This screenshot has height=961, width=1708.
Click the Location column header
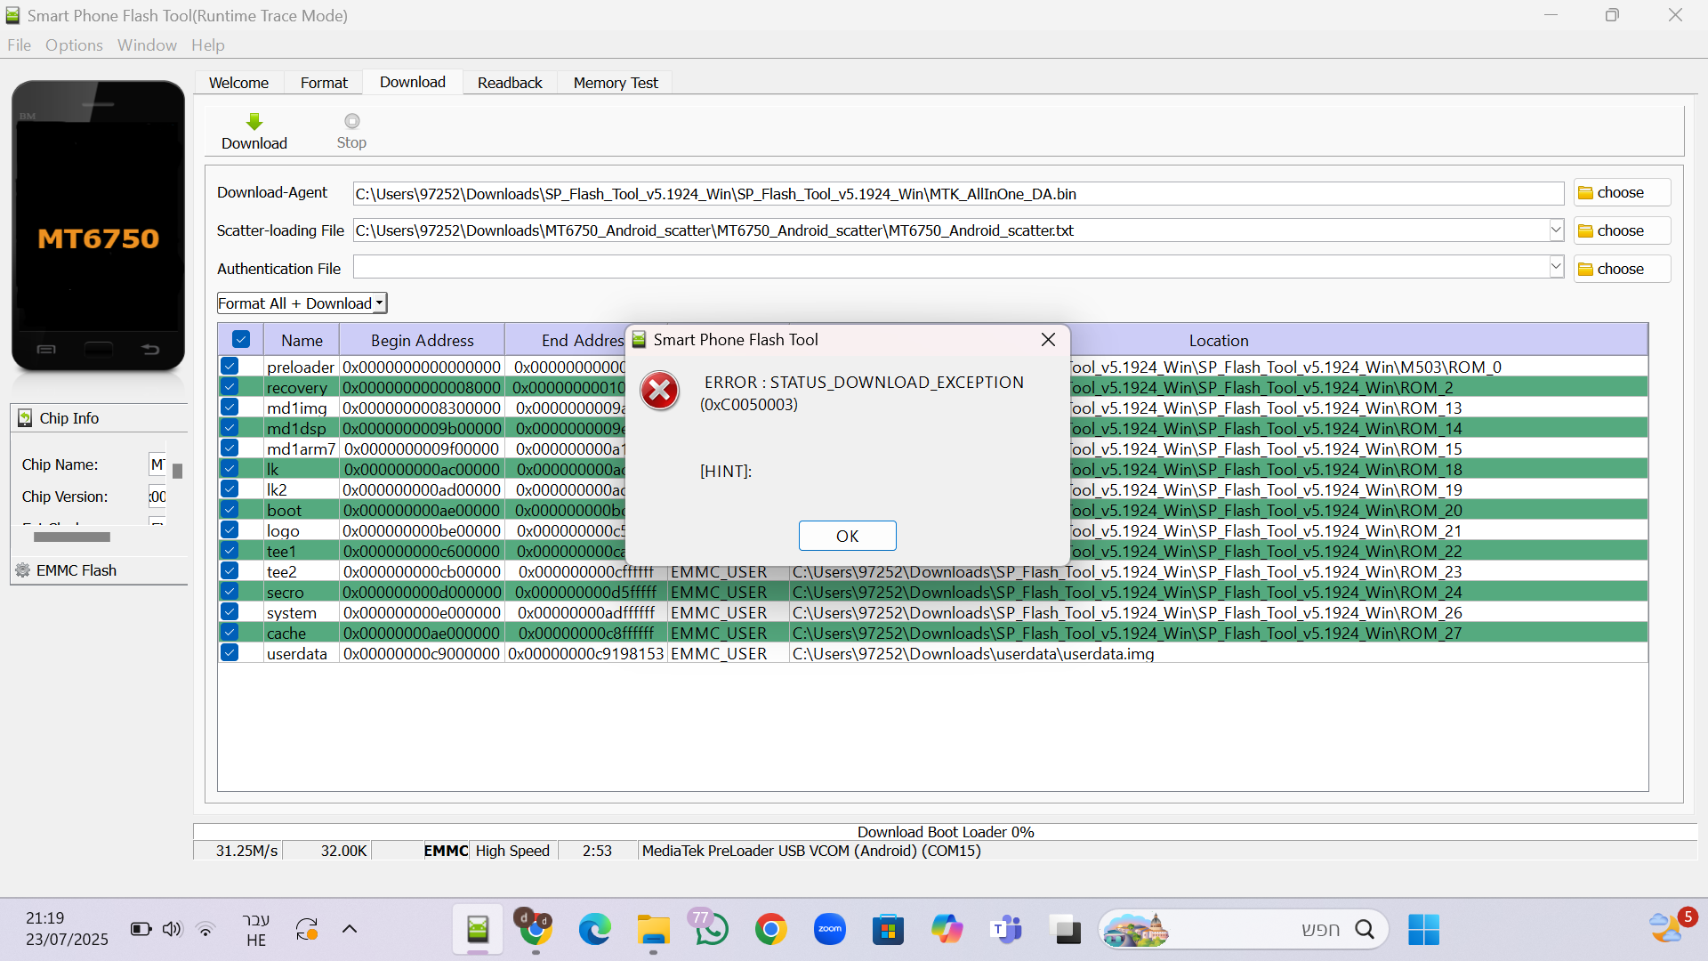1219,341
